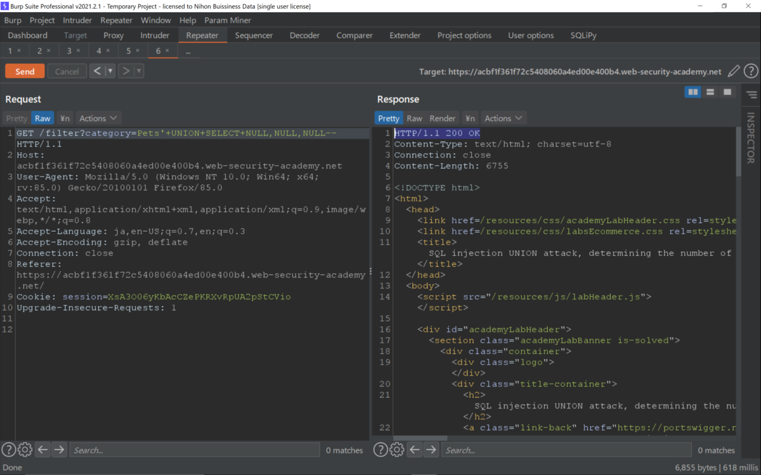The height and width of the screenshot is (475, 761).
Task: Switch to side-by-side split layout
Action: coord(693,92)
